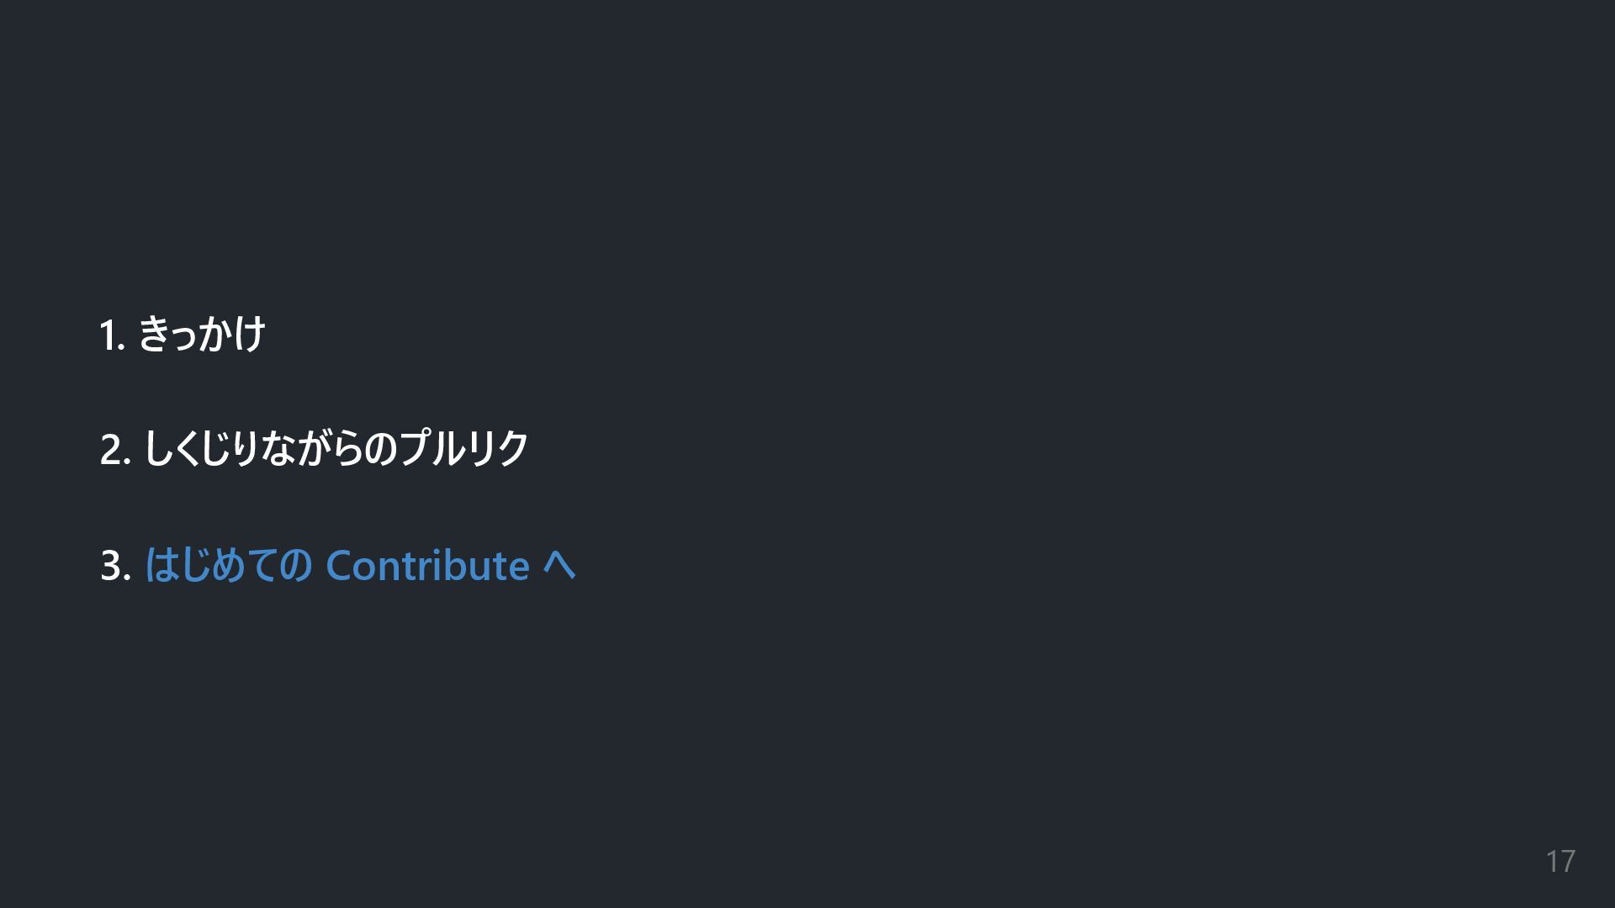Click the list number '2.'
The image size is (1615, 908).
tap(115, 450)
